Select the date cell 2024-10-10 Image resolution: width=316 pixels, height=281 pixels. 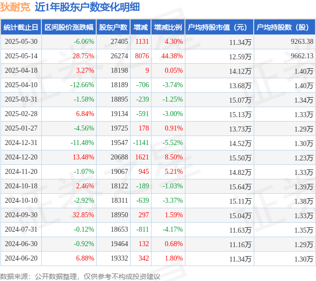pyautogui.click(x=21, y=200)
